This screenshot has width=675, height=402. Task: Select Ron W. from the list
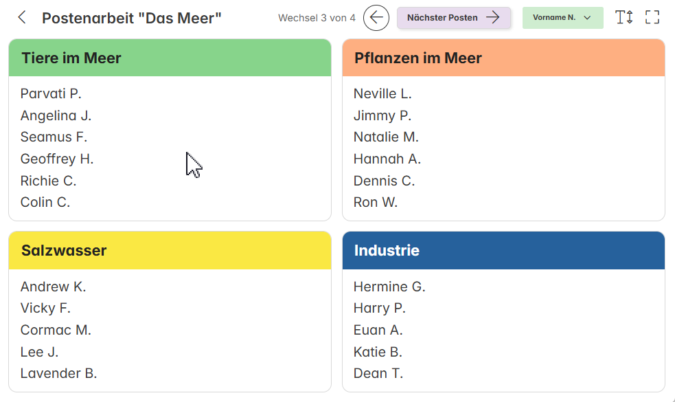pos(376,202)
